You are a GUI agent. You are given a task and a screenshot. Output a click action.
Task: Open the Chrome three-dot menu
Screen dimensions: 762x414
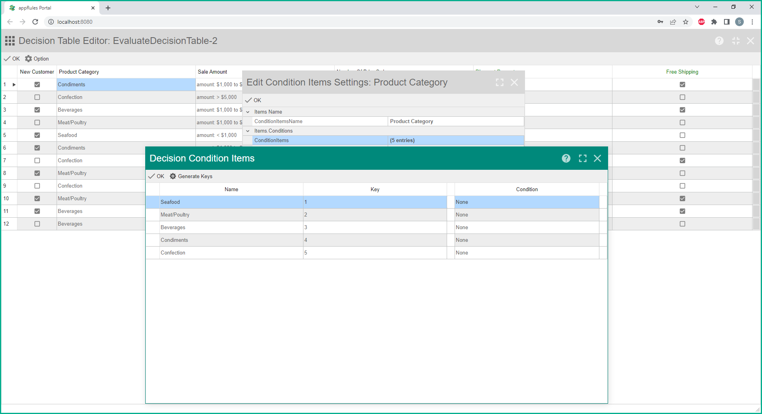[x=753, y=22]
